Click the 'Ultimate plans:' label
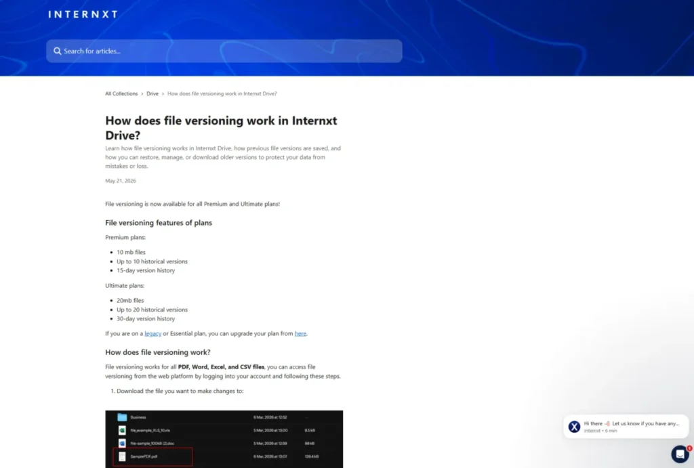Screen dimensions: 694x468 [x=125, y=286]
